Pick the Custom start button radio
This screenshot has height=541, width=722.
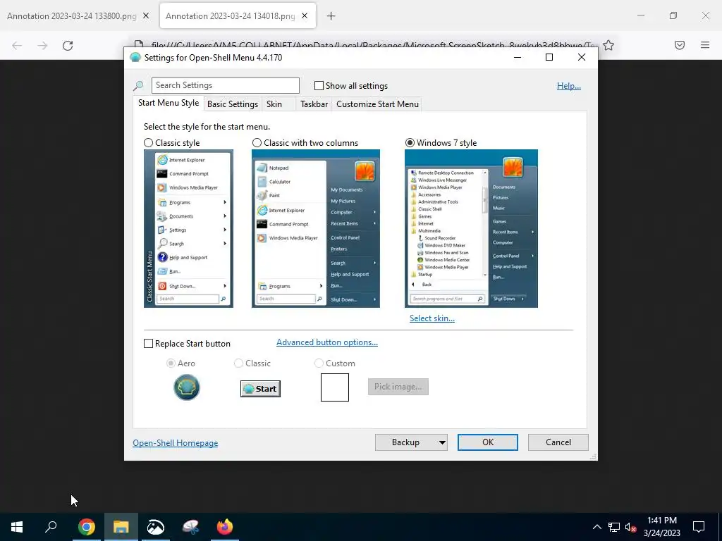319,363
